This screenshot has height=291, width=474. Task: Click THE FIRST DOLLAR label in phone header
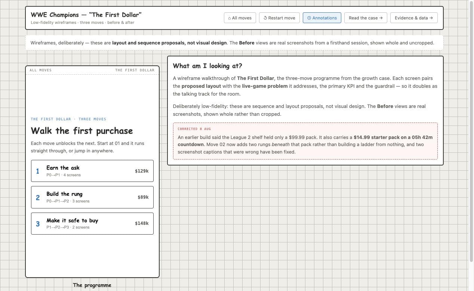135,70
